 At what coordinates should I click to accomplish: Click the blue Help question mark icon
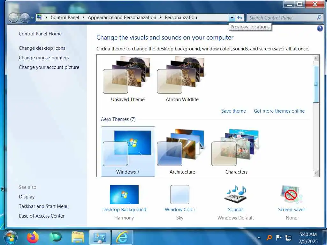320,28
